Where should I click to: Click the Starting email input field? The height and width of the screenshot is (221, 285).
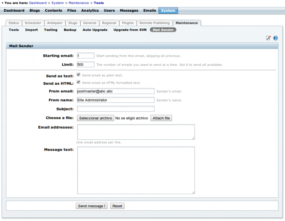point(86,56)
